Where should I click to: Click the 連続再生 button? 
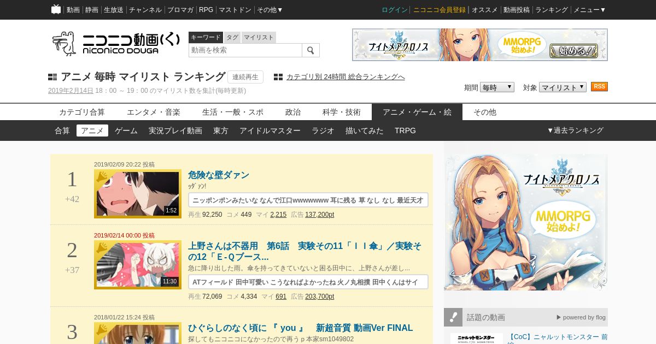point(245,77)
